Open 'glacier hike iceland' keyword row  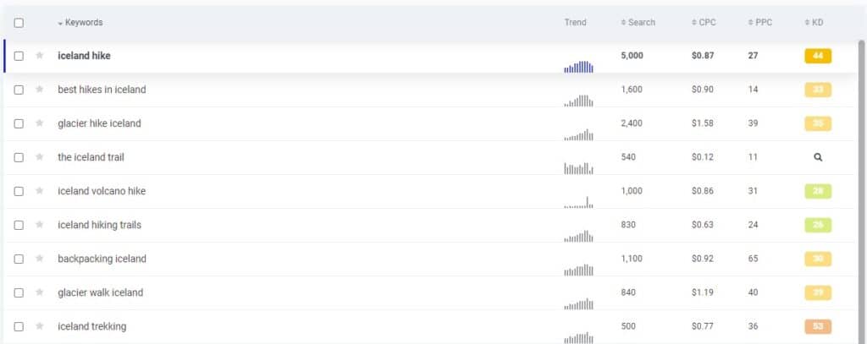coord(100,123)
